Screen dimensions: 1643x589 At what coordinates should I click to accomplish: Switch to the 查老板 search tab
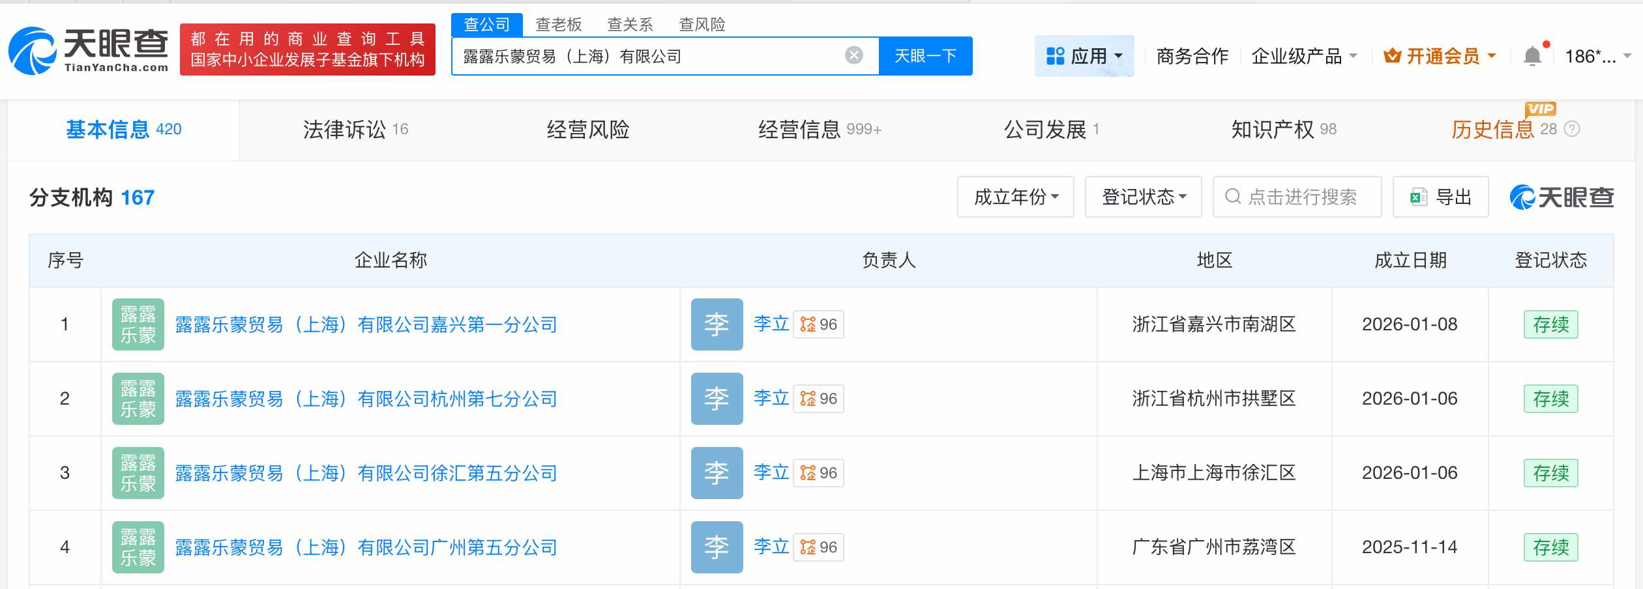[x=557, y=24]
